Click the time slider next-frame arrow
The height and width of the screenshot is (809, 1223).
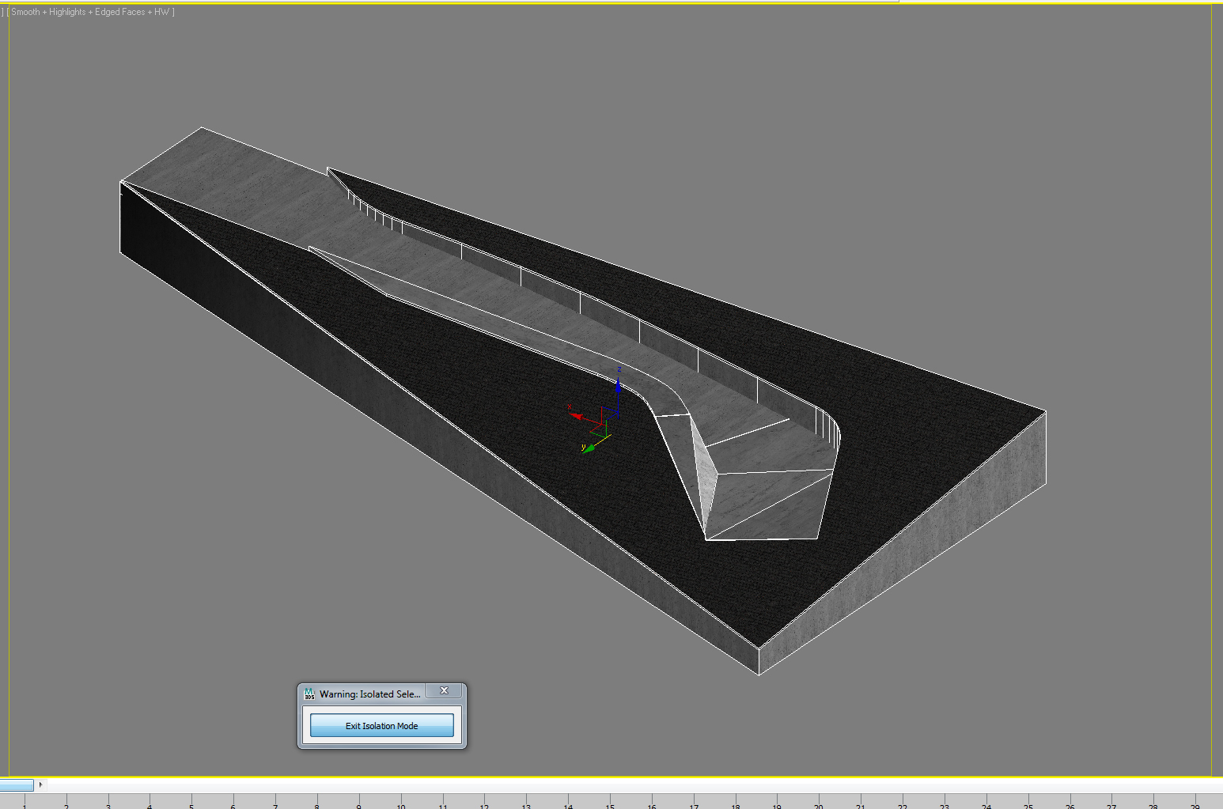(40, 784)
